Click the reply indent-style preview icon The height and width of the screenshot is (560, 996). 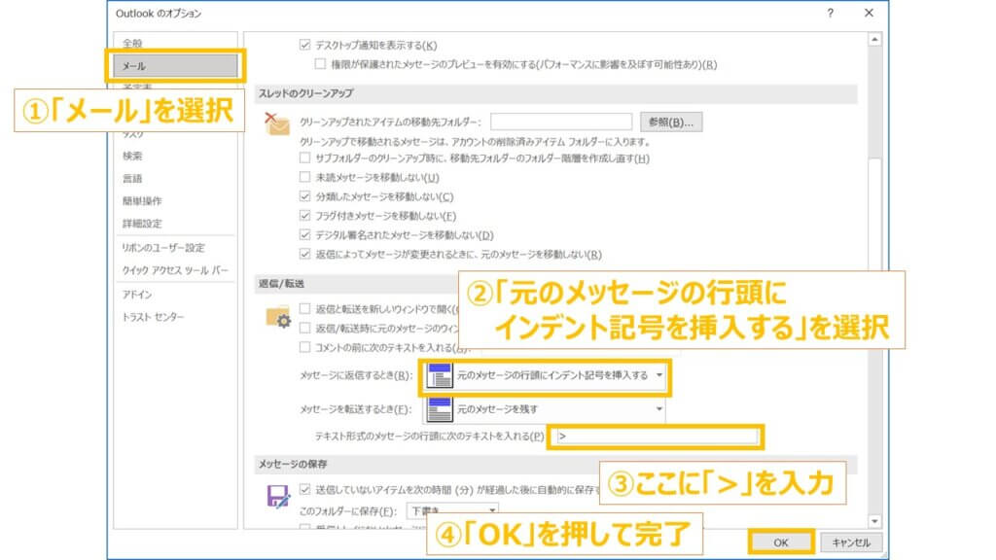pos(440,376)
